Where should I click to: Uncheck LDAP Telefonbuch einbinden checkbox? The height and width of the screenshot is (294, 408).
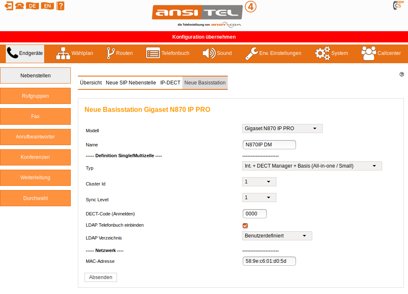coord(245,225)
